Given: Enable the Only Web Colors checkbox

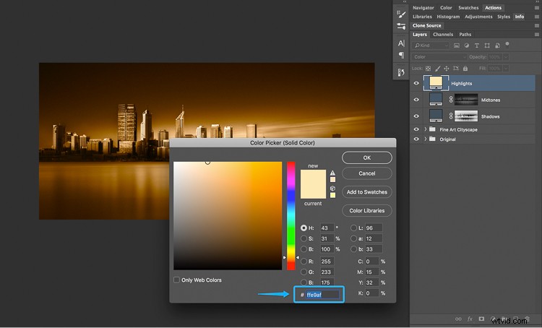Looking at the screenshot, I should coord(177,280).
